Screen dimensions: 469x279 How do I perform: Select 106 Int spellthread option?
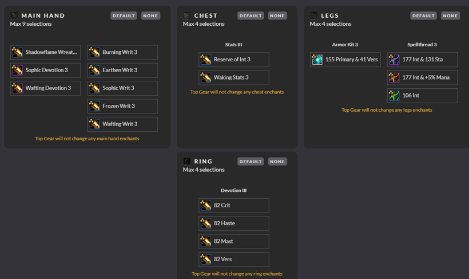point(422,96)
